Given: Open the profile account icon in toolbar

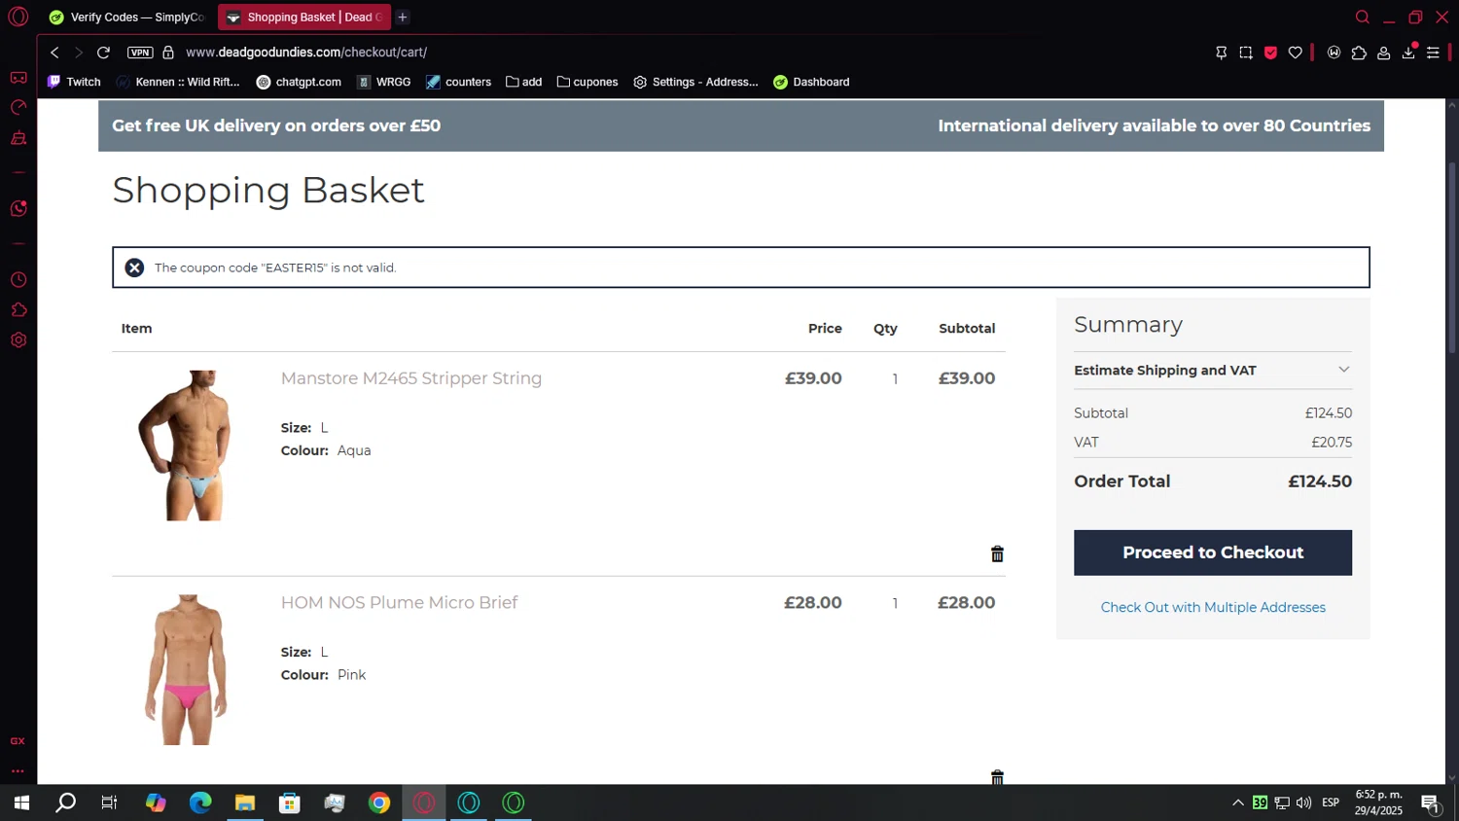Looking at the screenshot, I should (1383, 53).
